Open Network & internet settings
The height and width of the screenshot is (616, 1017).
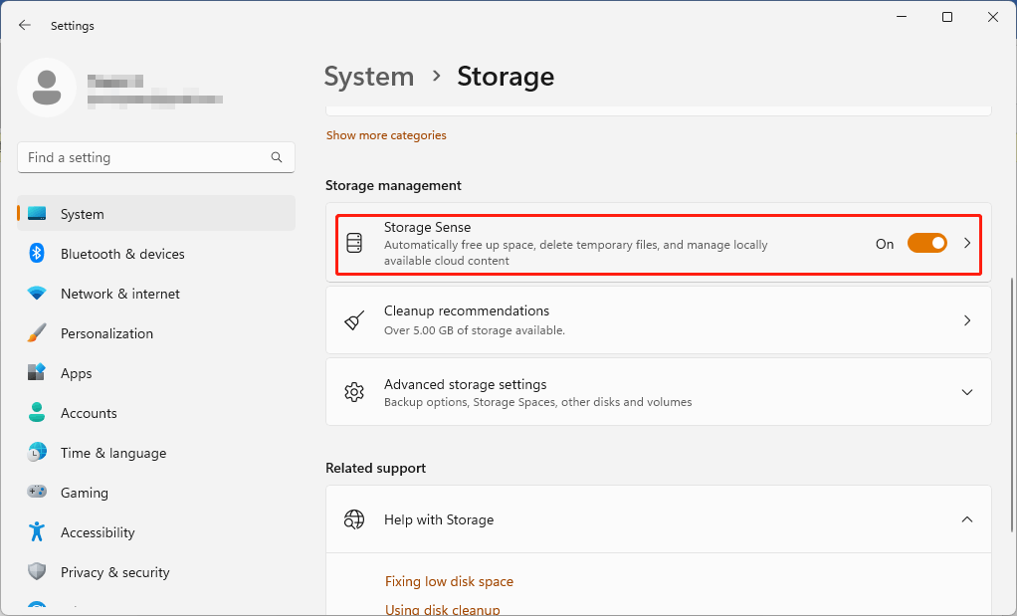tap(119, 294)
